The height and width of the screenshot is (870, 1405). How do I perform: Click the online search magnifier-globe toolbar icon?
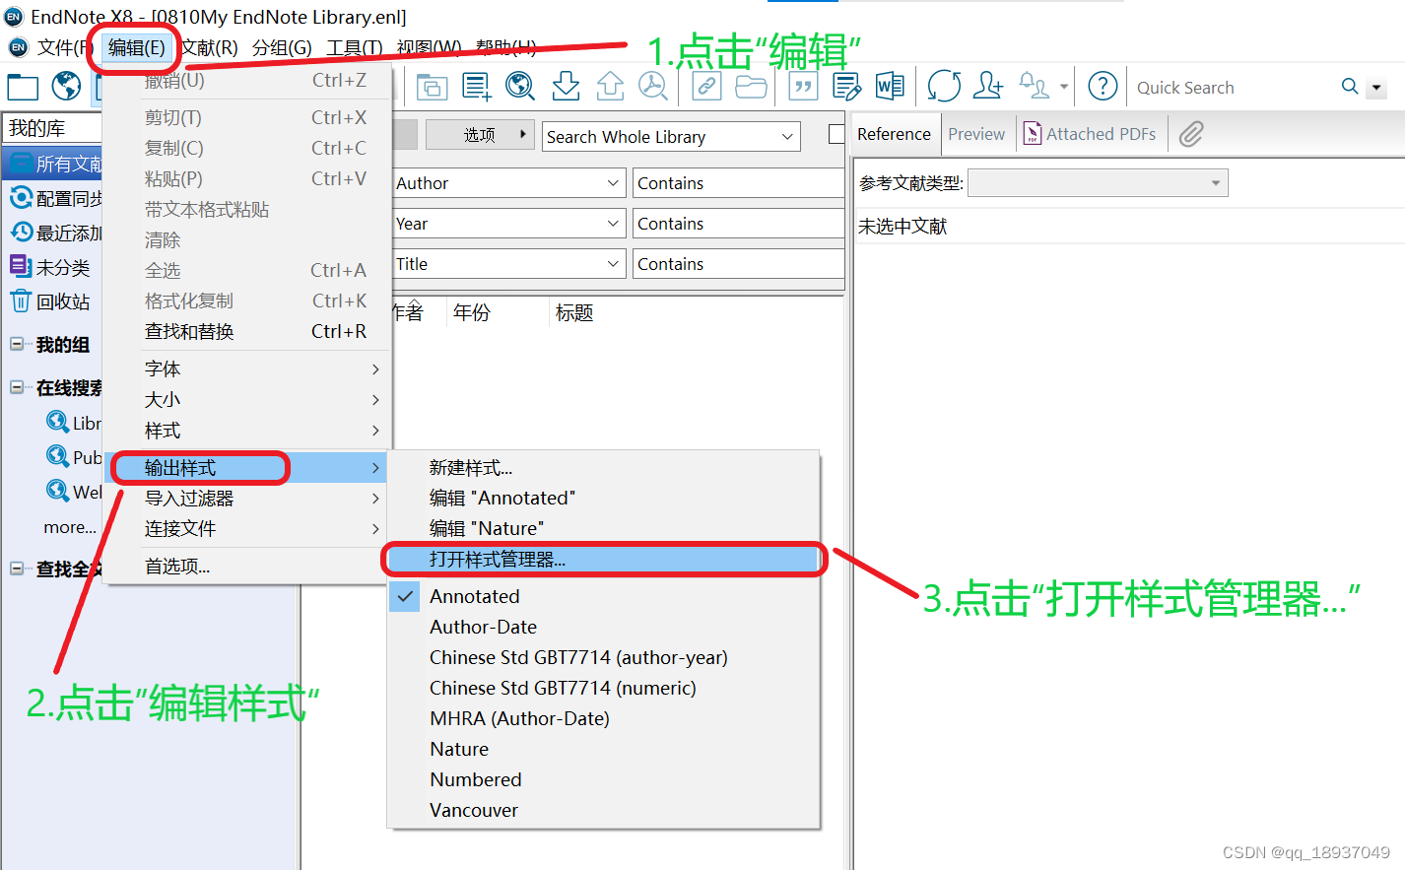point(520,87)
